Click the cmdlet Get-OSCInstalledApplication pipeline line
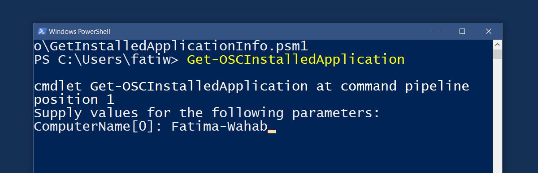The image size is (538, 173). coord(252,86)
